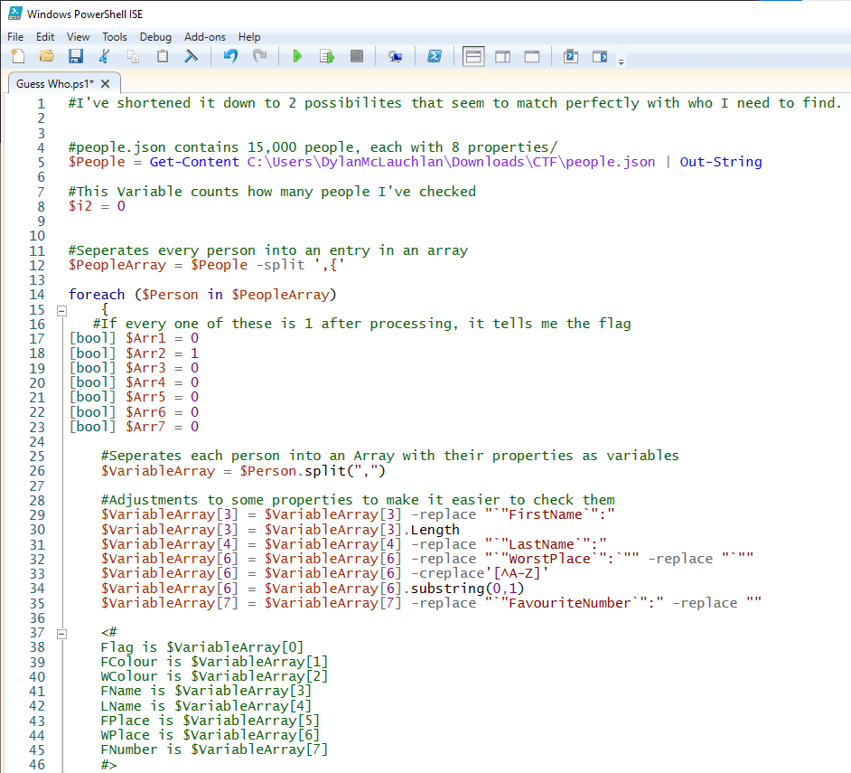The image size is (851, 773).
Task: Open the View menu
Action: pyautogui.click(x=79, y=37)
